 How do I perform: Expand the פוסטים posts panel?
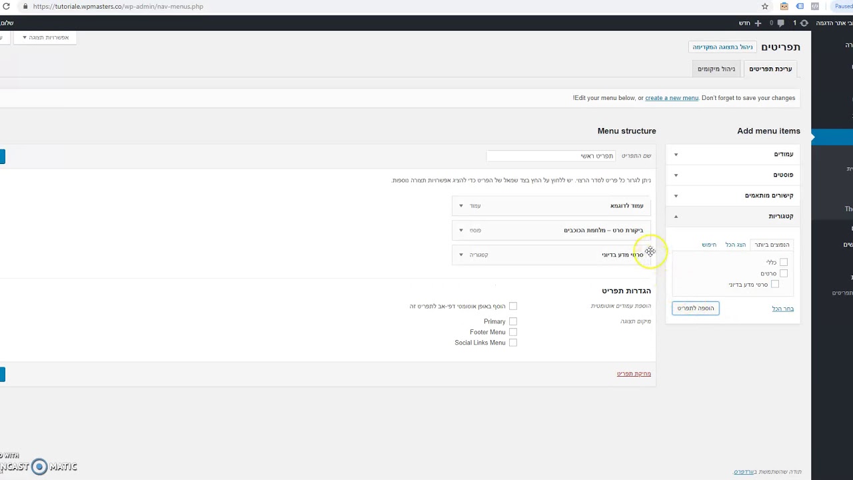click(x=733, y=175)
